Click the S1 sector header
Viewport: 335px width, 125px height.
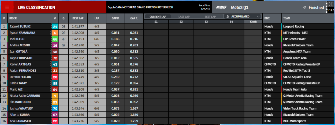tap(156, 21)
